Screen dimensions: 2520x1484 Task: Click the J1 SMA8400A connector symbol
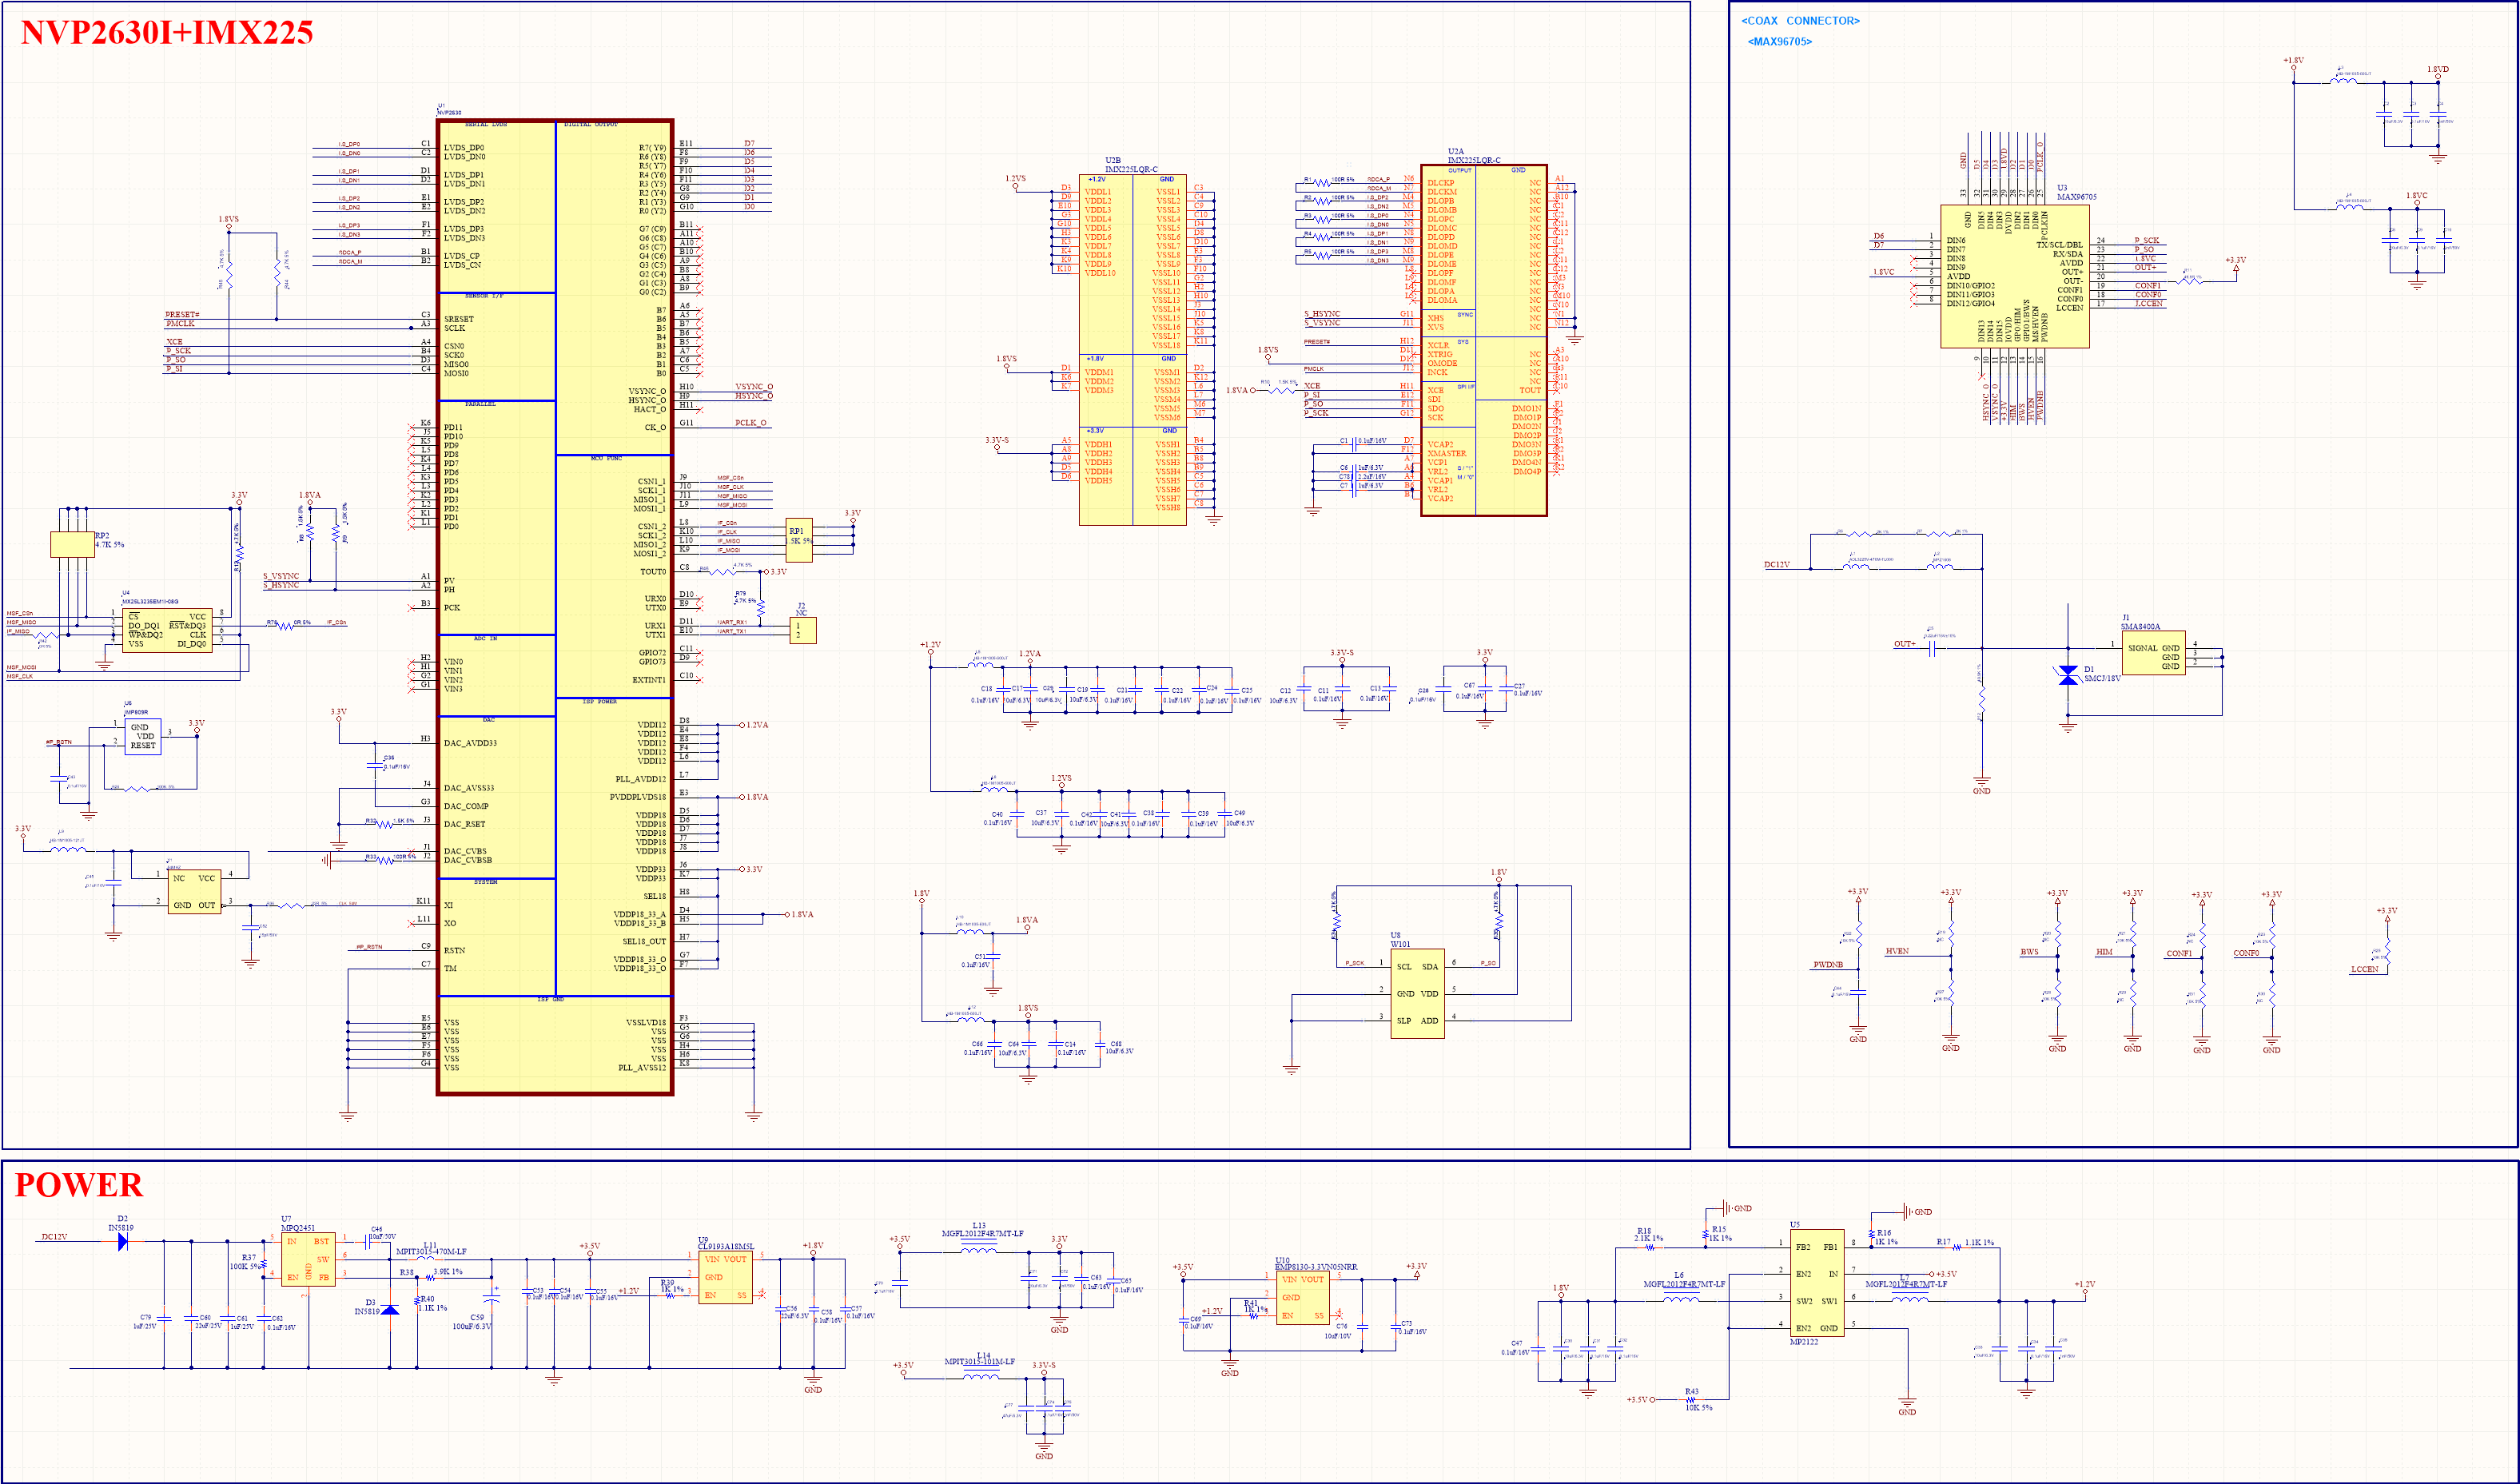(2153, 653)
